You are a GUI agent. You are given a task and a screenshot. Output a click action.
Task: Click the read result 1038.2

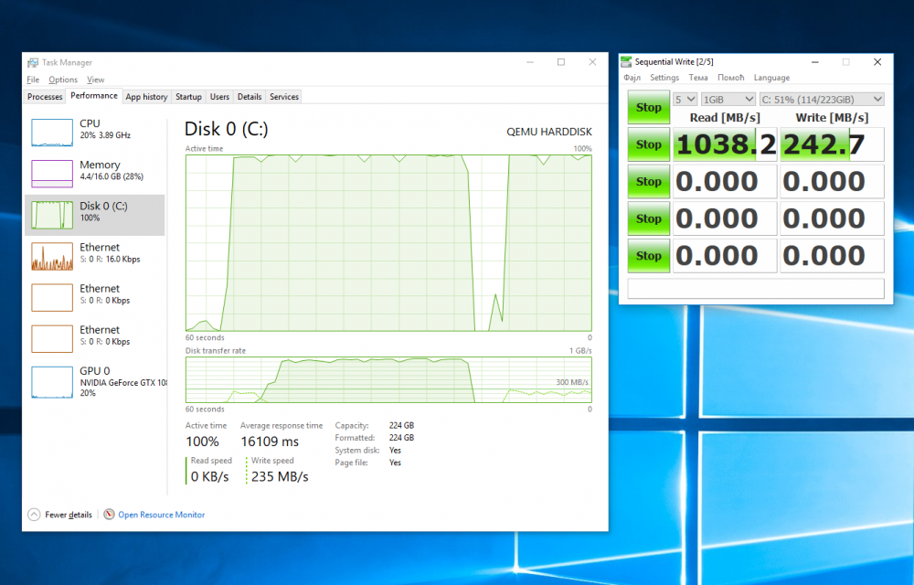coord(725,144)
